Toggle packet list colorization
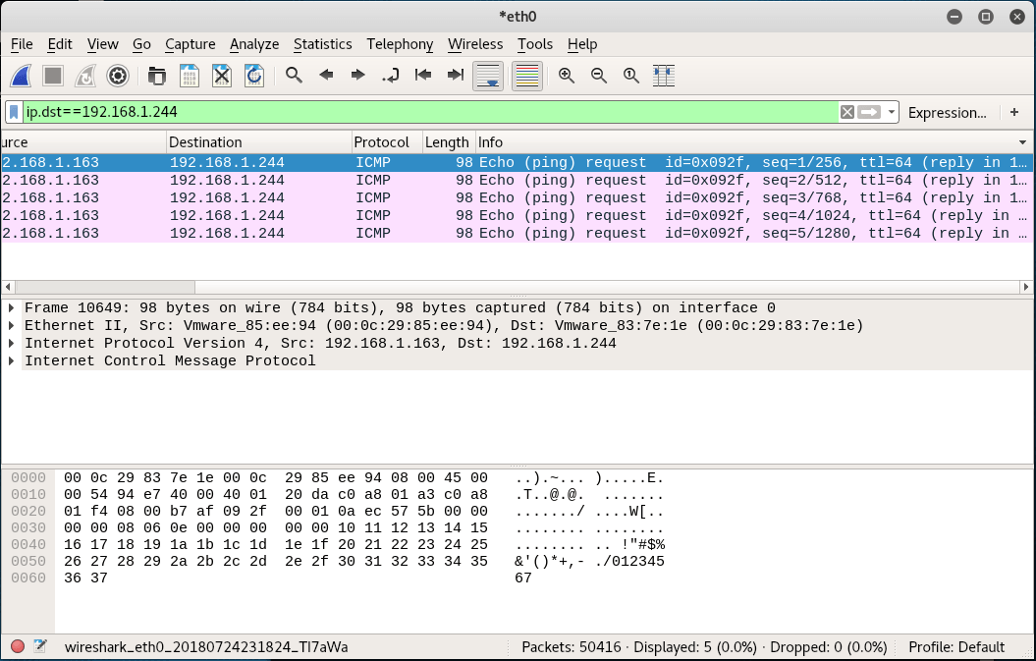1036x661 pixels. (527, 76)
